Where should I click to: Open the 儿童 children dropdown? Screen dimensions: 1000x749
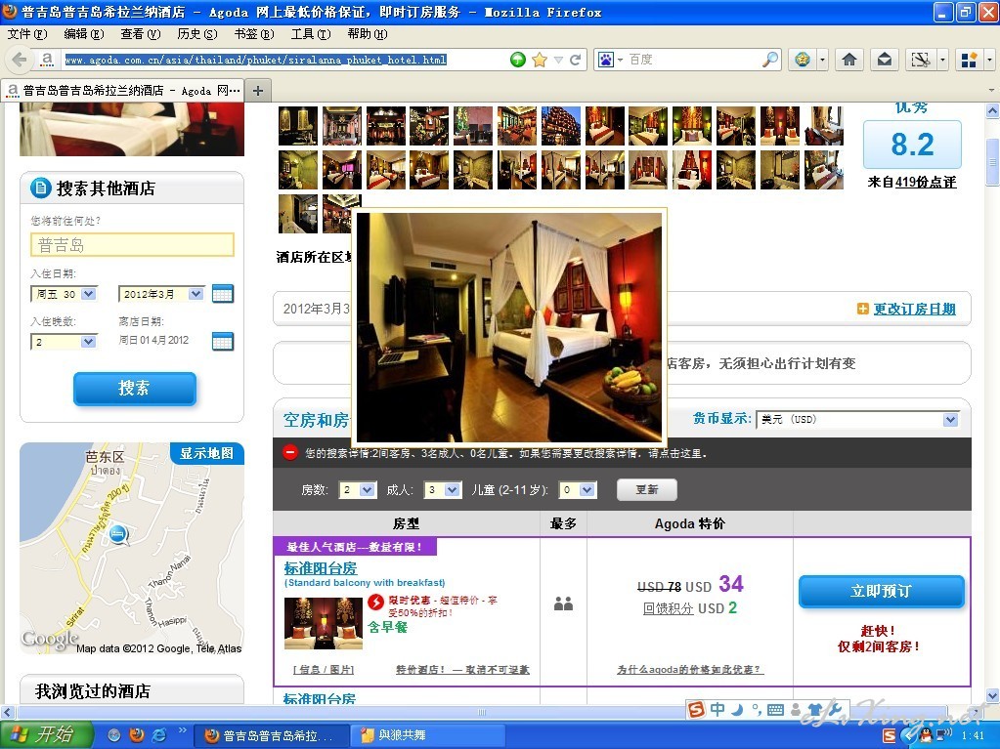coord(578,490)
